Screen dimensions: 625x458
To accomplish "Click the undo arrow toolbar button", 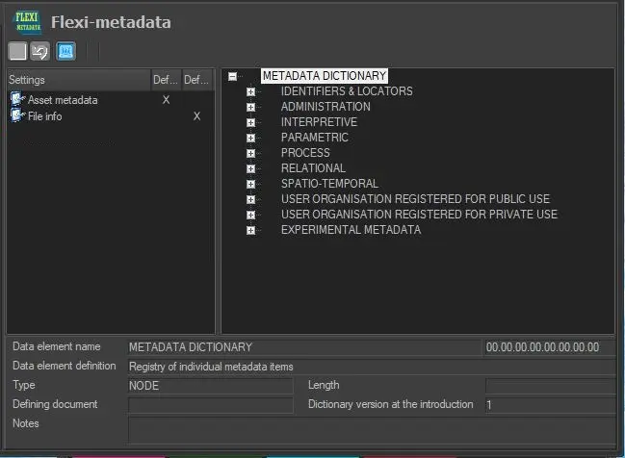I will [40, 52].
